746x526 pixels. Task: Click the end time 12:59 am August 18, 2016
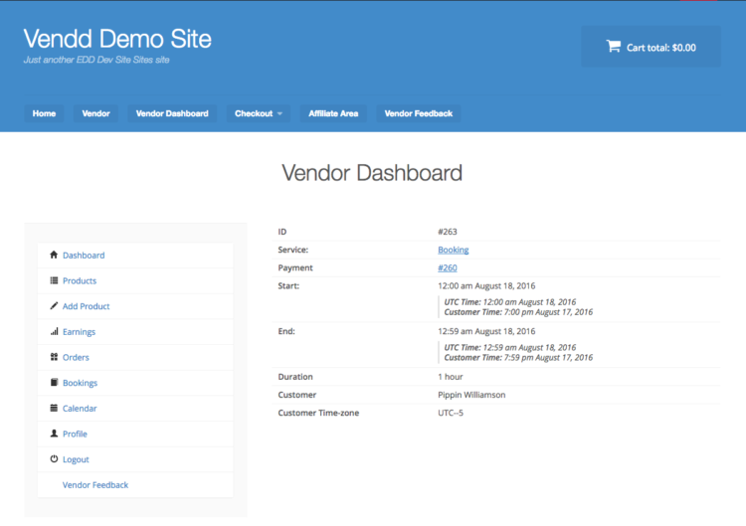[x=486, y=331]
